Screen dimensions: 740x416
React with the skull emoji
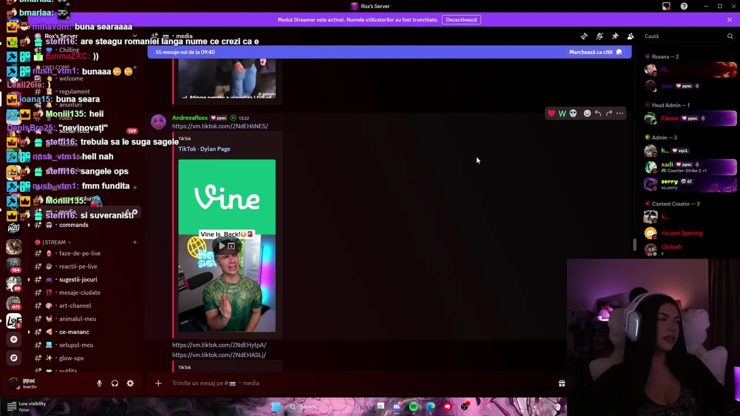573,113
